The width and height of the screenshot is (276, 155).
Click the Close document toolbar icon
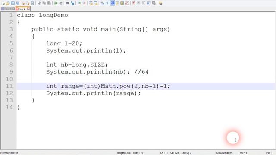(23, 3)
